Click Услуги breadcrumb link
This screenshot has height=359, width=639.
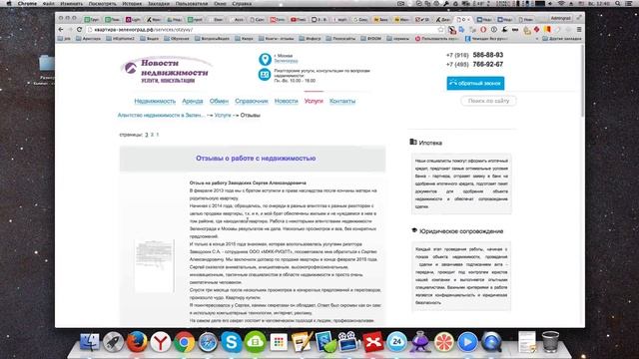(223, 116)
